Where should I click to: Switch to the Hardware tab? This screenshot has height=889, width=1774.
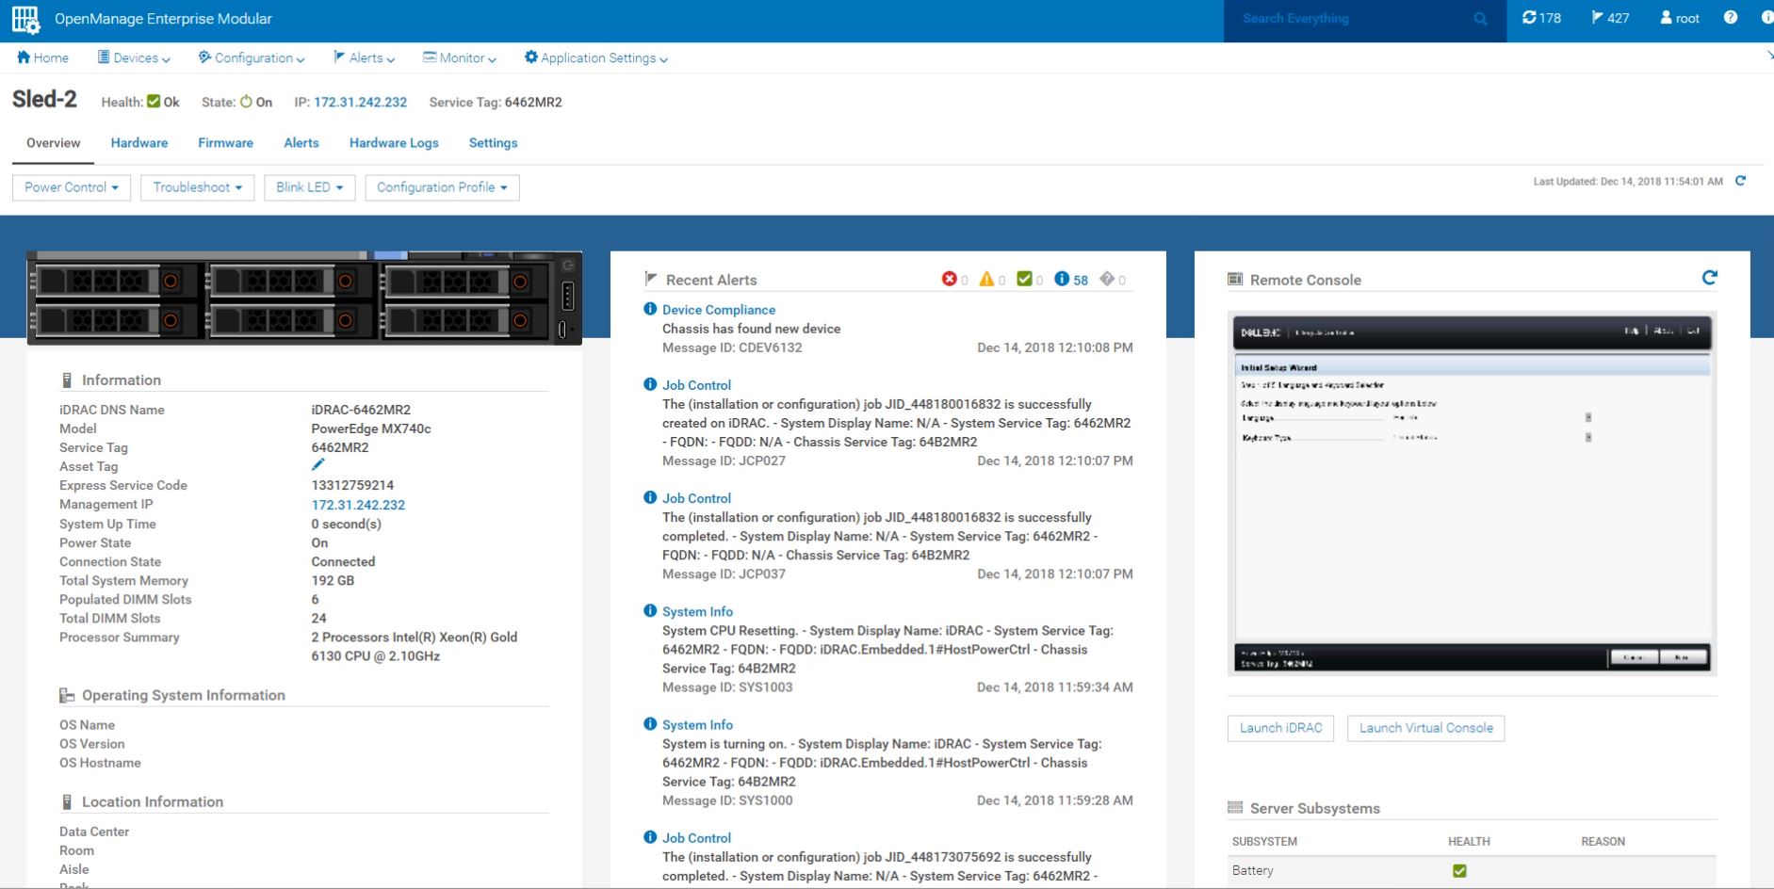coord(139,143)
